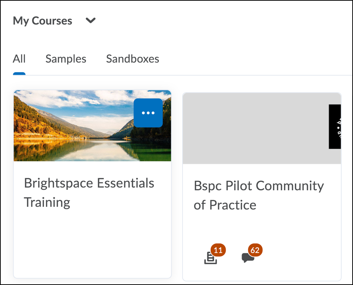Open Brightspace Essentials Training course link
The image size is (353, 285).
click(x=89, y=183)
